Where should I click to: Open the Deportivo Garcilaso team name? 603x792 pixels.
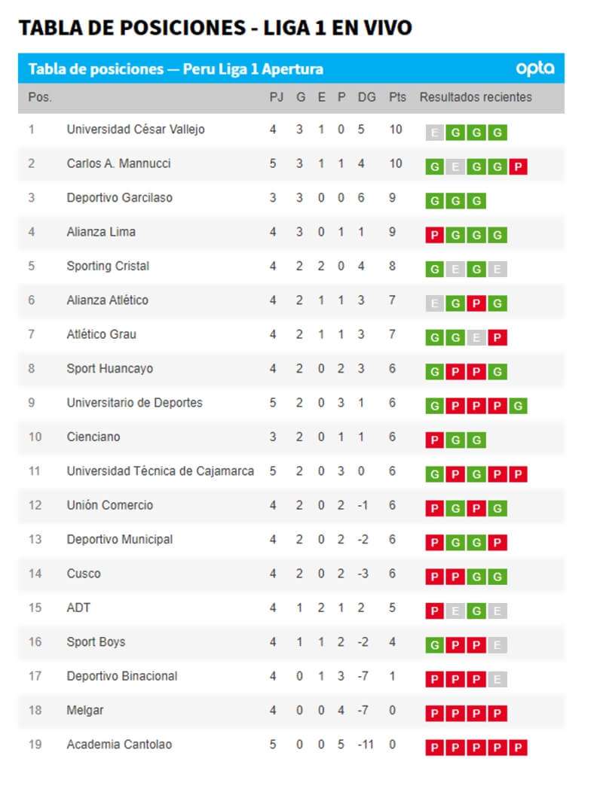point(119,198)
